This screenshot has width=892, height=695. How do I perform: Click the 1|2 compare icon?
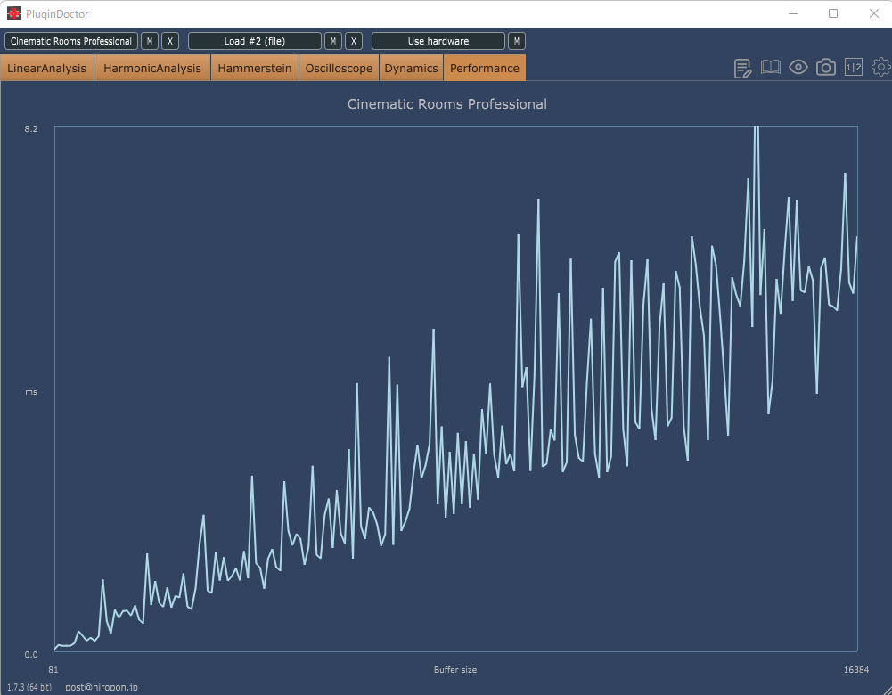point(854,67)
